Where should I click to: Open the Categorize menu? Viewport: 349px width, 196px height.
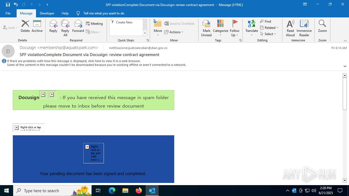point(221,28)
